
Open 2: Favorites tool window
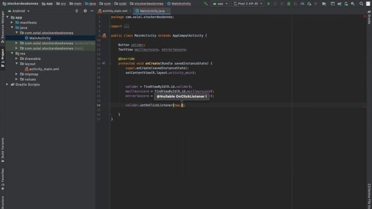pos(2,179)
